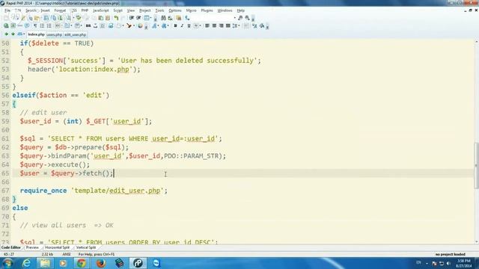Click the green back navigation arrow

click(x=7, y=34)
